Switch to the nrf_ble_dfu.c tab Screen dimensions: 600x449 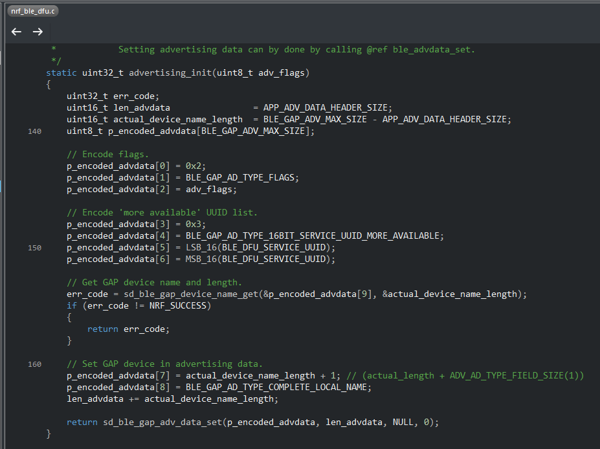(33, 11)
